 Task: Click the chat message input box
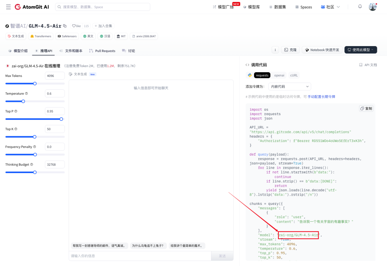coord(140,256)
